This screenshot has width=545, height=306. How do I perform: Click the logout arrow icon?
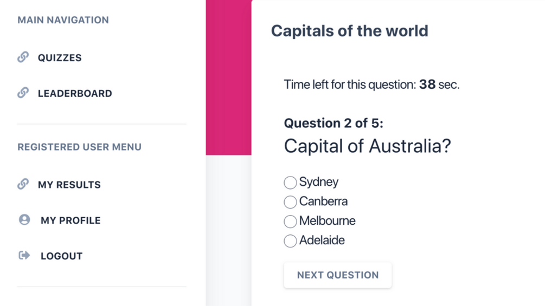pyautogui.click(x=24, y=255)
